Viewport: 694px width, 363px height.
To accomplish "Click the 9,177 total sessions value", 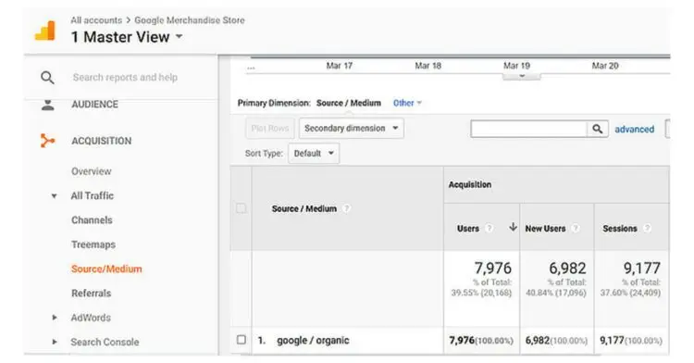I will point(642,269).
